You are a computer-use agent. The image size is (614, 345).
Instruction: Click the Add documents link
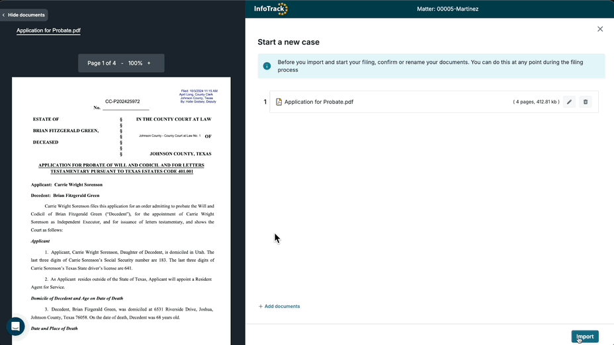pos(279,307)
